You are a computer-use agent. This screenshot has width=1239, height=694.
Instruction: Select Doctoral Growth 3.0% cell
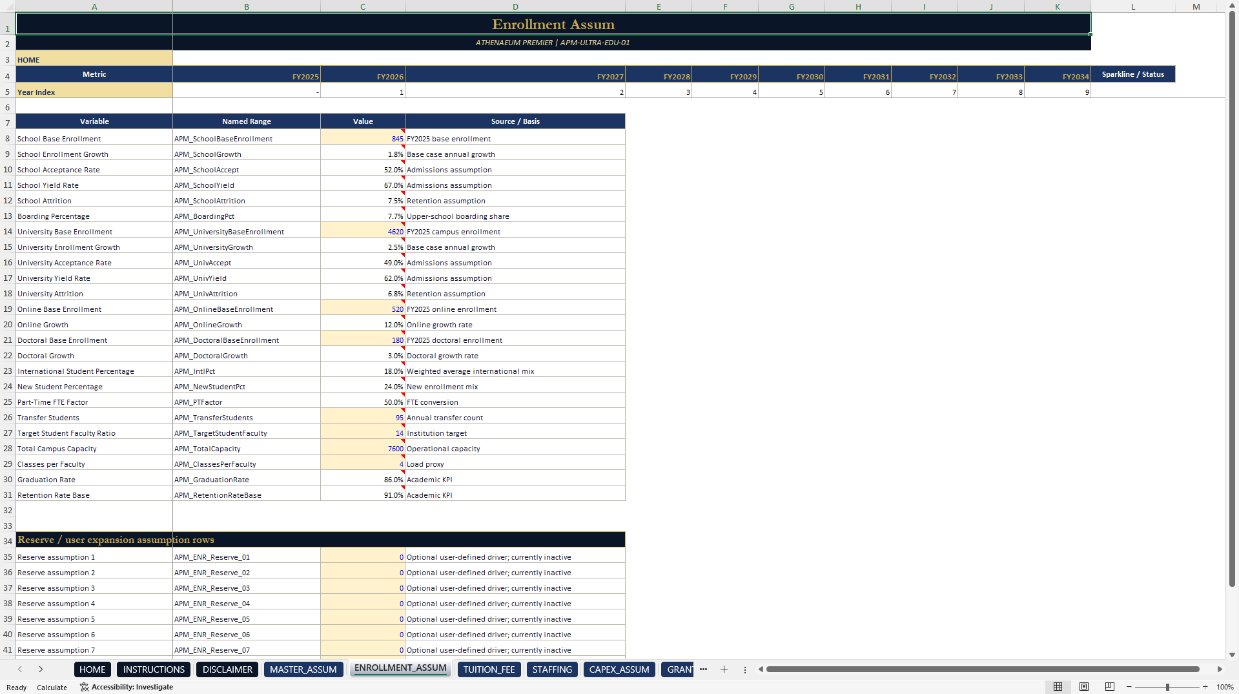coord(363,356)
